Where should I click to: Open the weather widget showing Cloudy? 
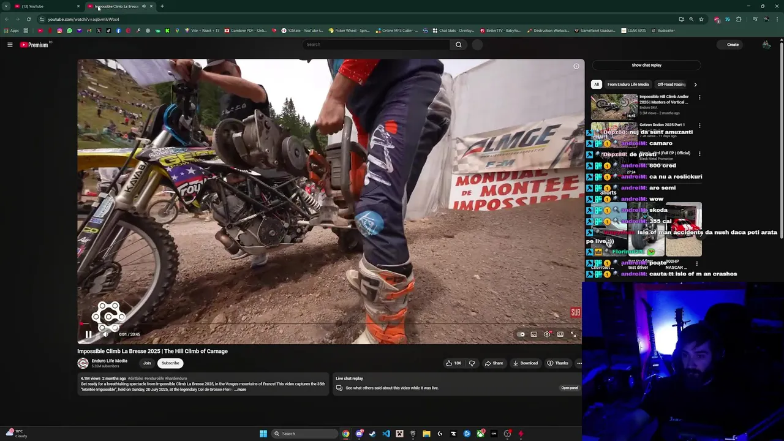pos(17,434)
